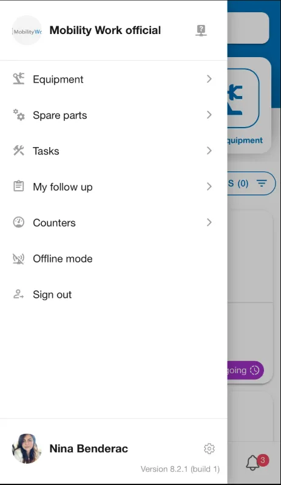Select the Offline mode menu entry

[x=113, y=258]
